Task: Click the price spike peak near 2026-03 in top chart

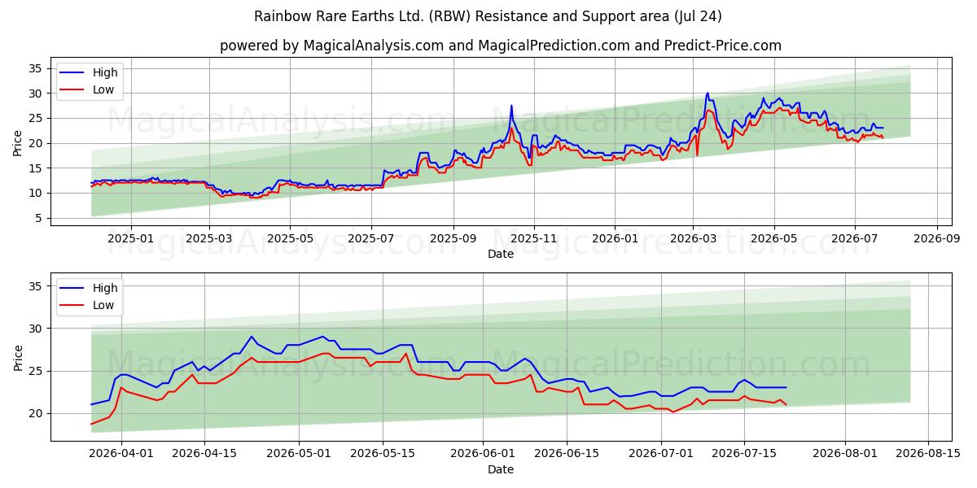Action: pyautogui.click(x=708, y=94)
